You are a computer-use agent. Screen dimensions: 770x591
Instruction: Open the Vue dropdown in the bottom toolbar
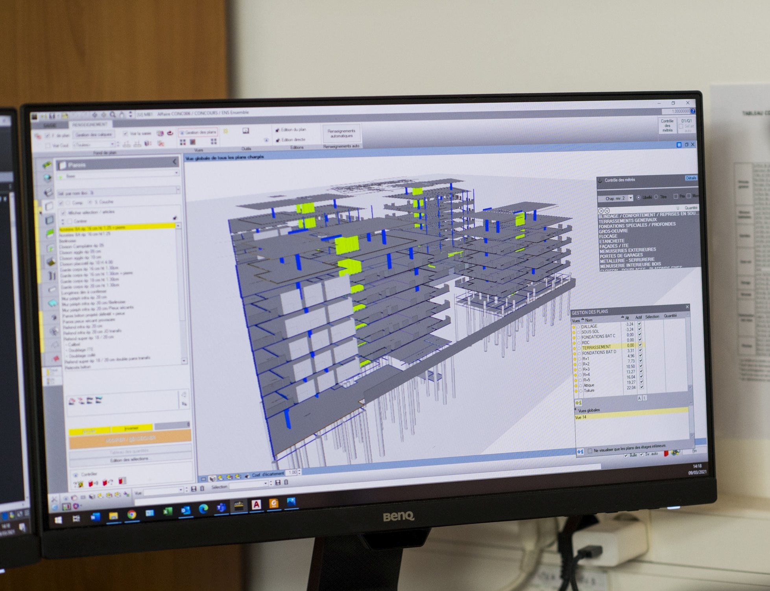pos(181,490)
